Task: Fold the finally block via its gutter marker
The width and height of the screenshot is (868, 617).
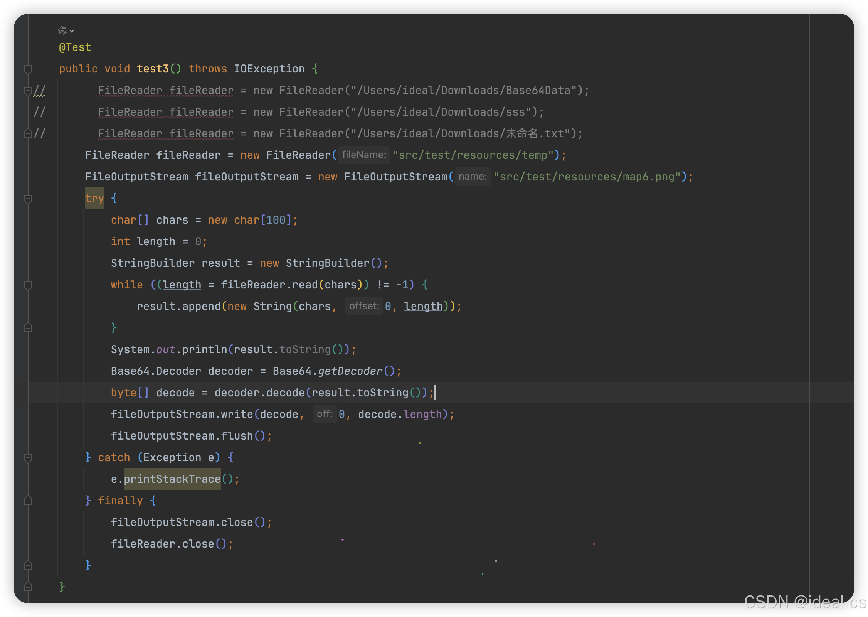Action: [x=28, y=501]
